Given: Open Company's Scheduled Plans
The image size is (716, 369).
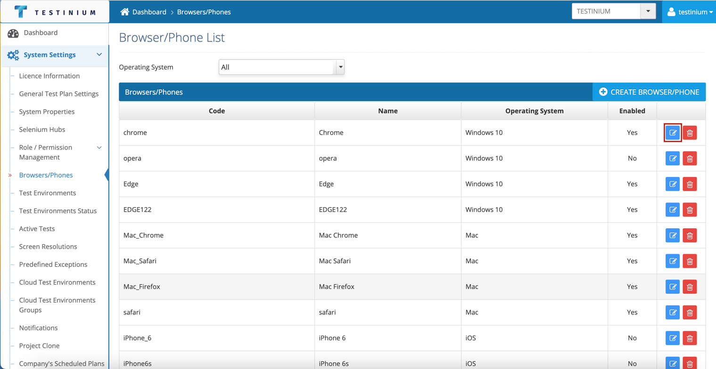Looking at the screenshot, I should click(62, 364).
